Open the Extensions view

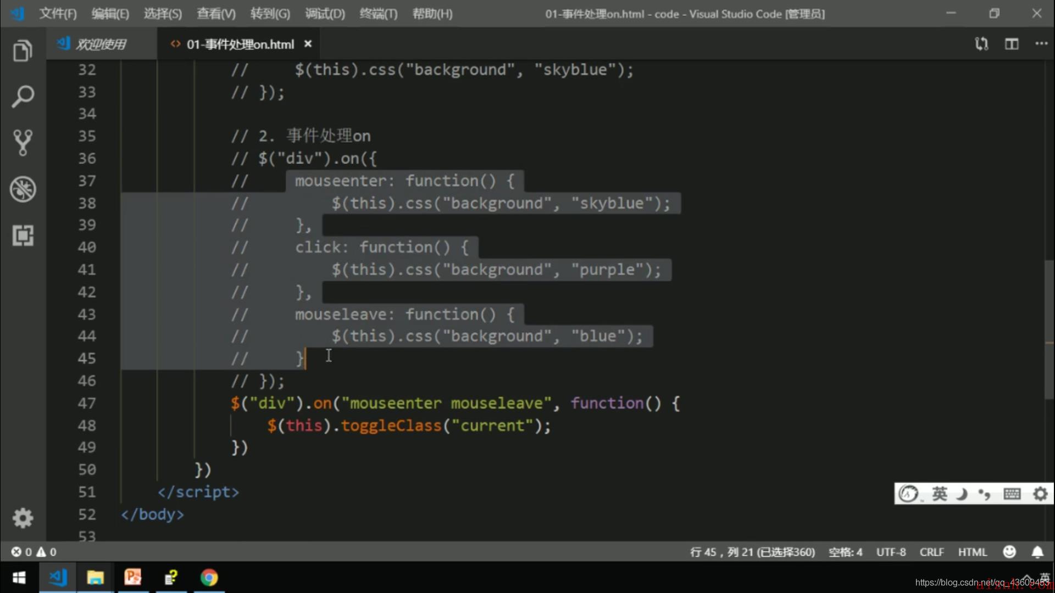pos(23,236)
